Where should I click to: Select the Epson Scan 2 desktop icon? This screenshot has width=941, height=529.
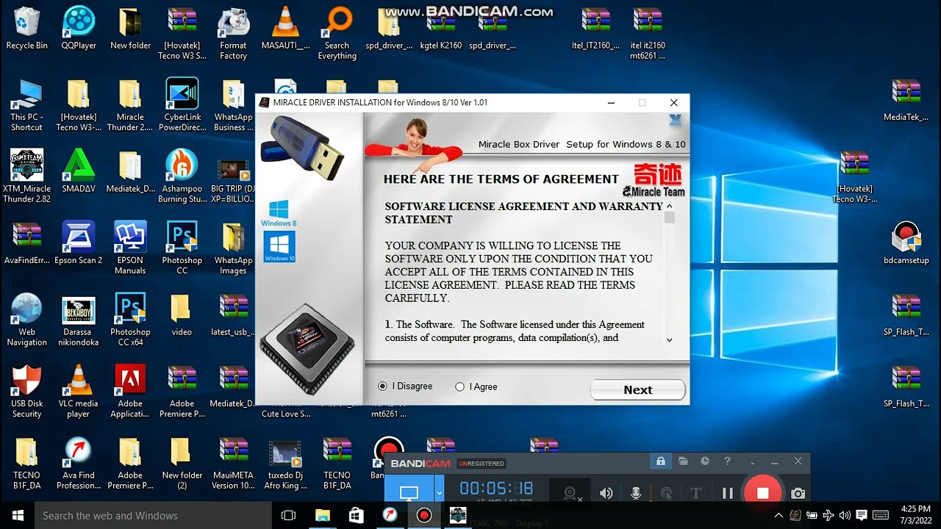coord(79,242)
